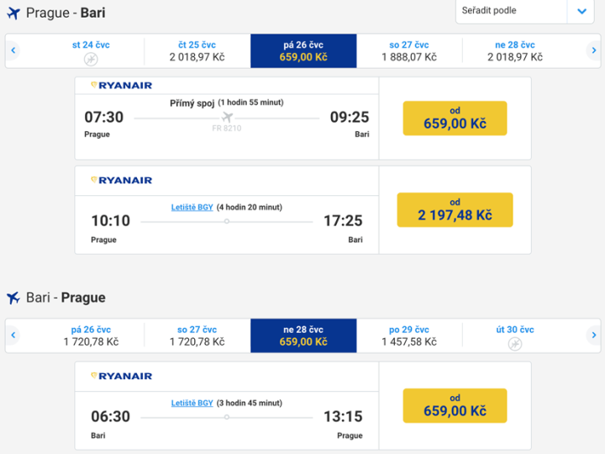This screenshot has width=605, height=454.
Task: Open Letiště BGY link on the return flight
Action: (192, 403)
